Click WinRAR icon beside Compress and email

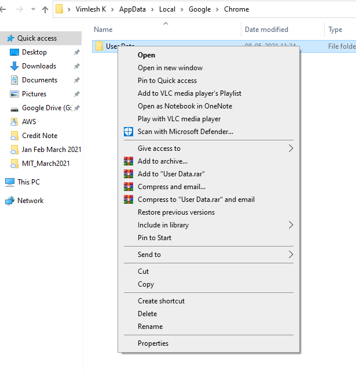pyautogui.click(x=129, y=187)
